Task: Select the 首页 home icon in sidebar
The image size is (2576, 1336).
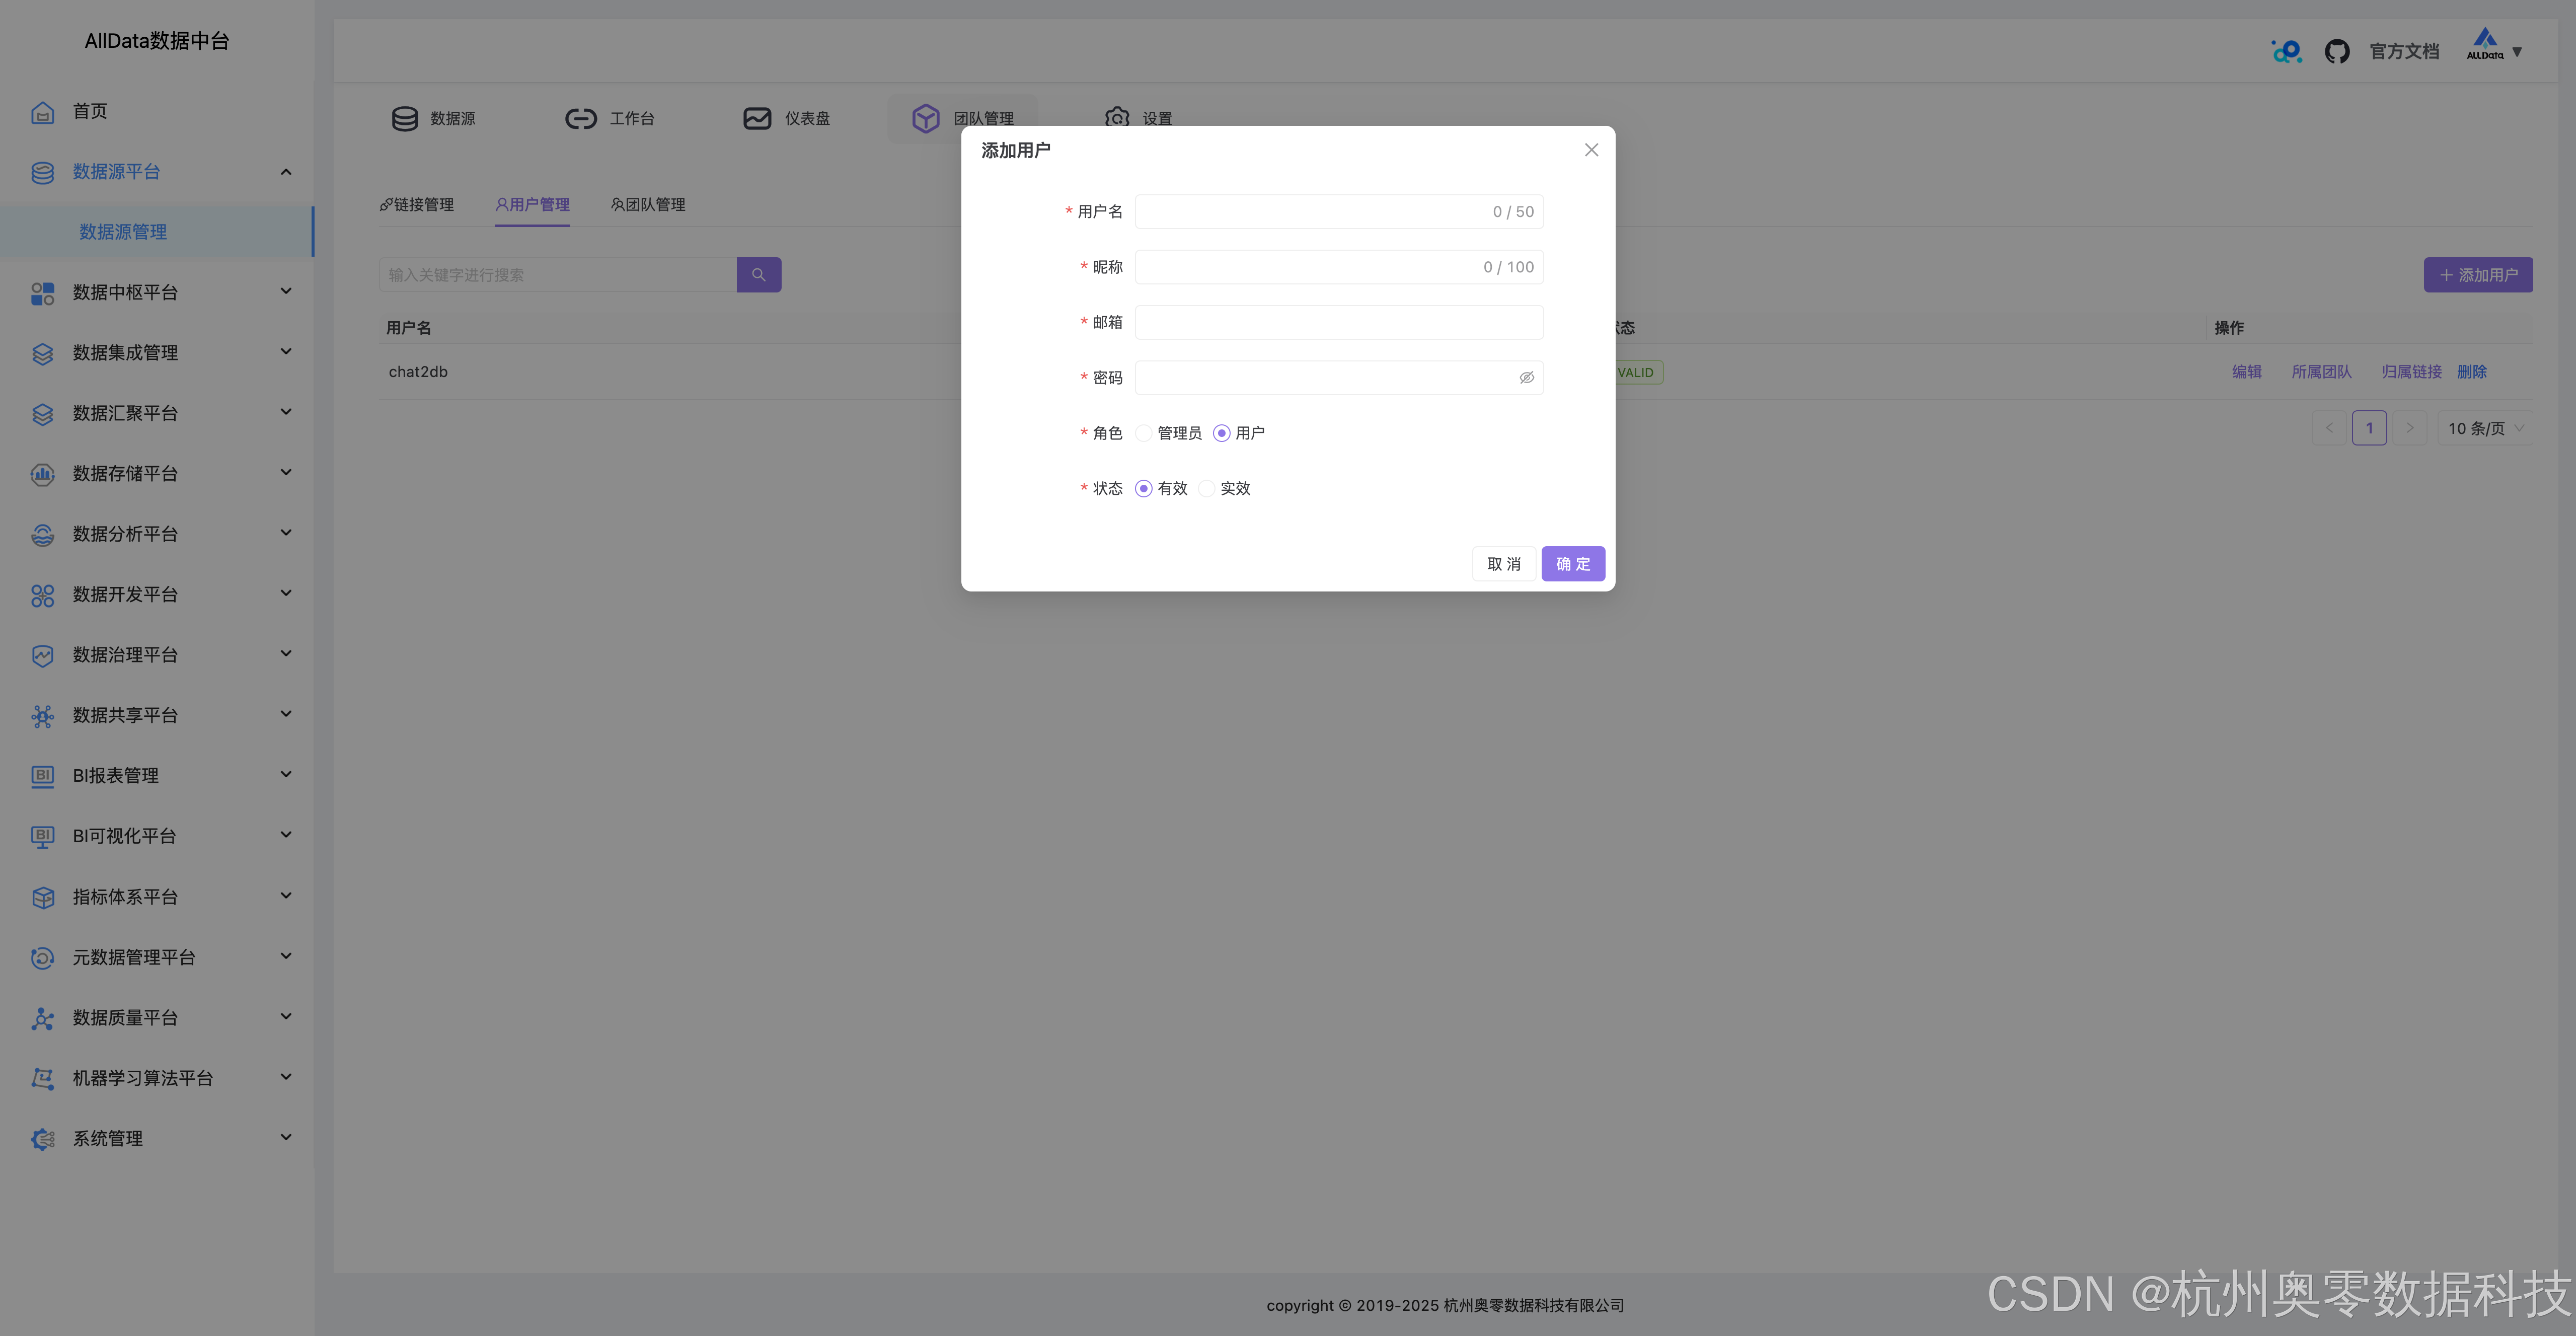Action: coord(42,111)
